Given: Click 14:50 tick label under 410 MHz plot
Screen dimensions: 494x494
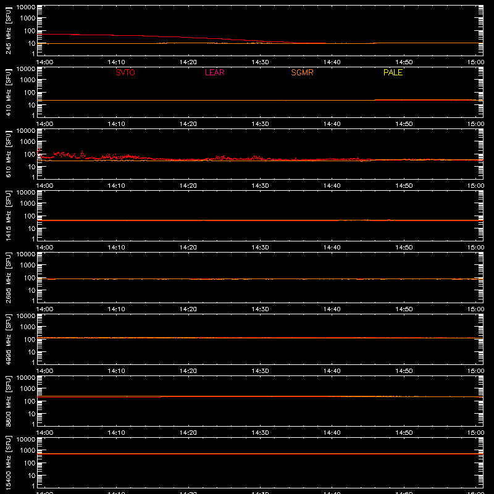Looking at the screenshot, I should click(404, 124).
